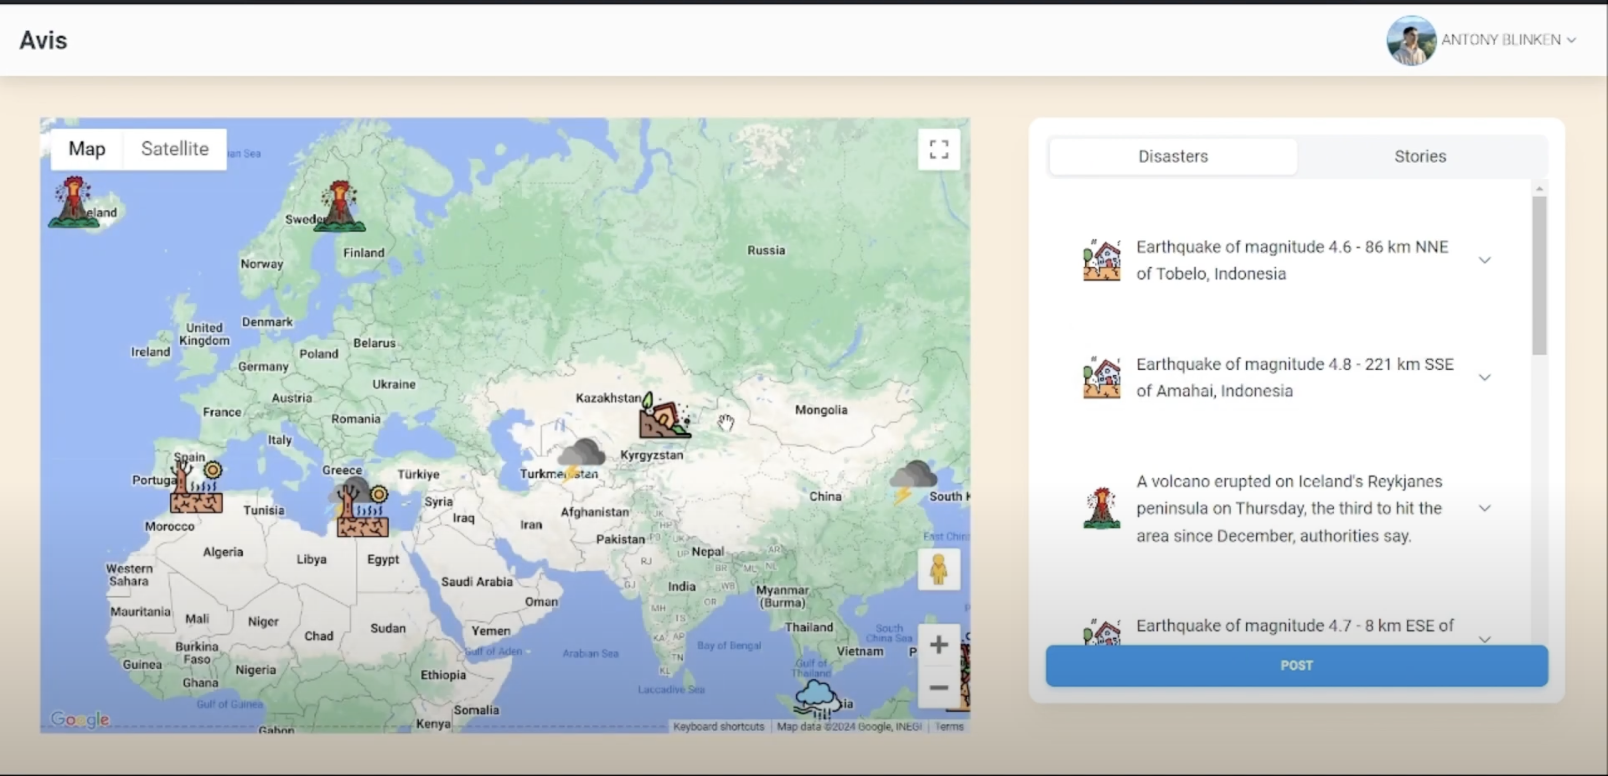Click the landslide icon in Kazakhstan
The image size is (1608, 776).
663,417
